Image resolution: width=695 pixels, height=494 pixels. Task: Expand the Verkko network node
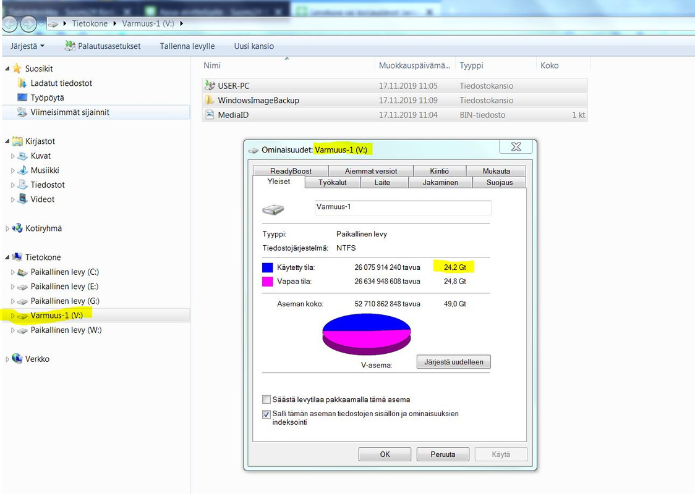click(x=7, y=359)
